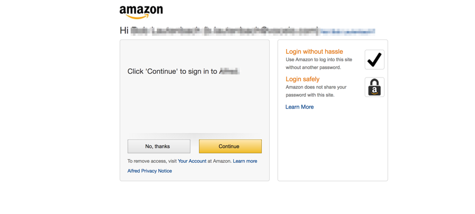Open the Alfred Privacy Notice link
Viewport: 475px width, 214px height.
(x=149, y=171)
